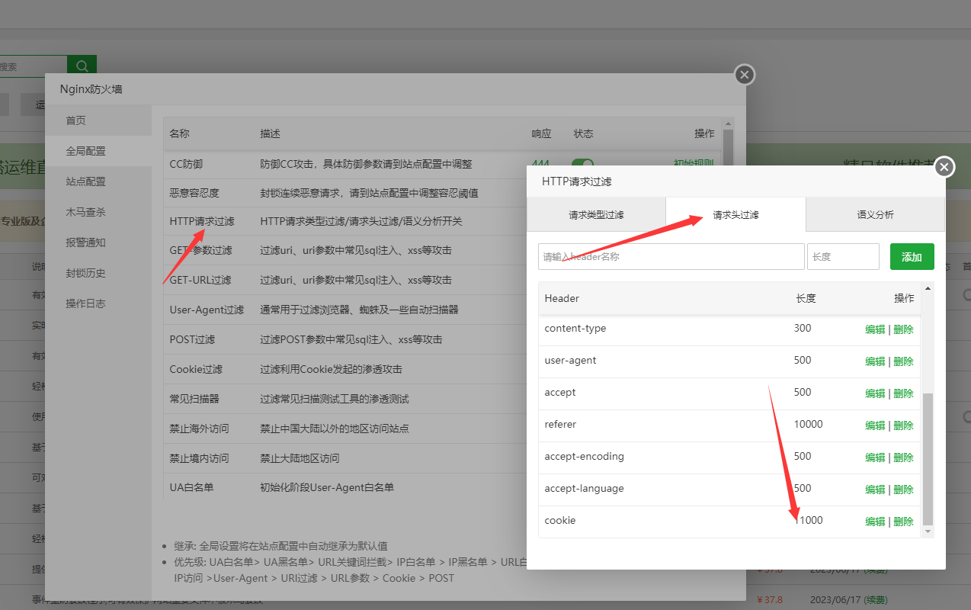This screenshot has height=610, width=971.
Task: Click the green 添加 button
Action: tap(912, 257)
